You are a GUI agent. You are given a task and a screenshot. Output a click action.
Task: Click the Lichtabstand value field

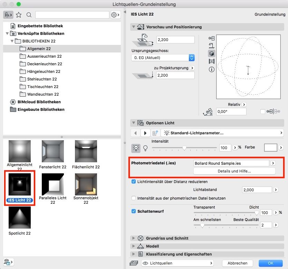coord(257,190)
